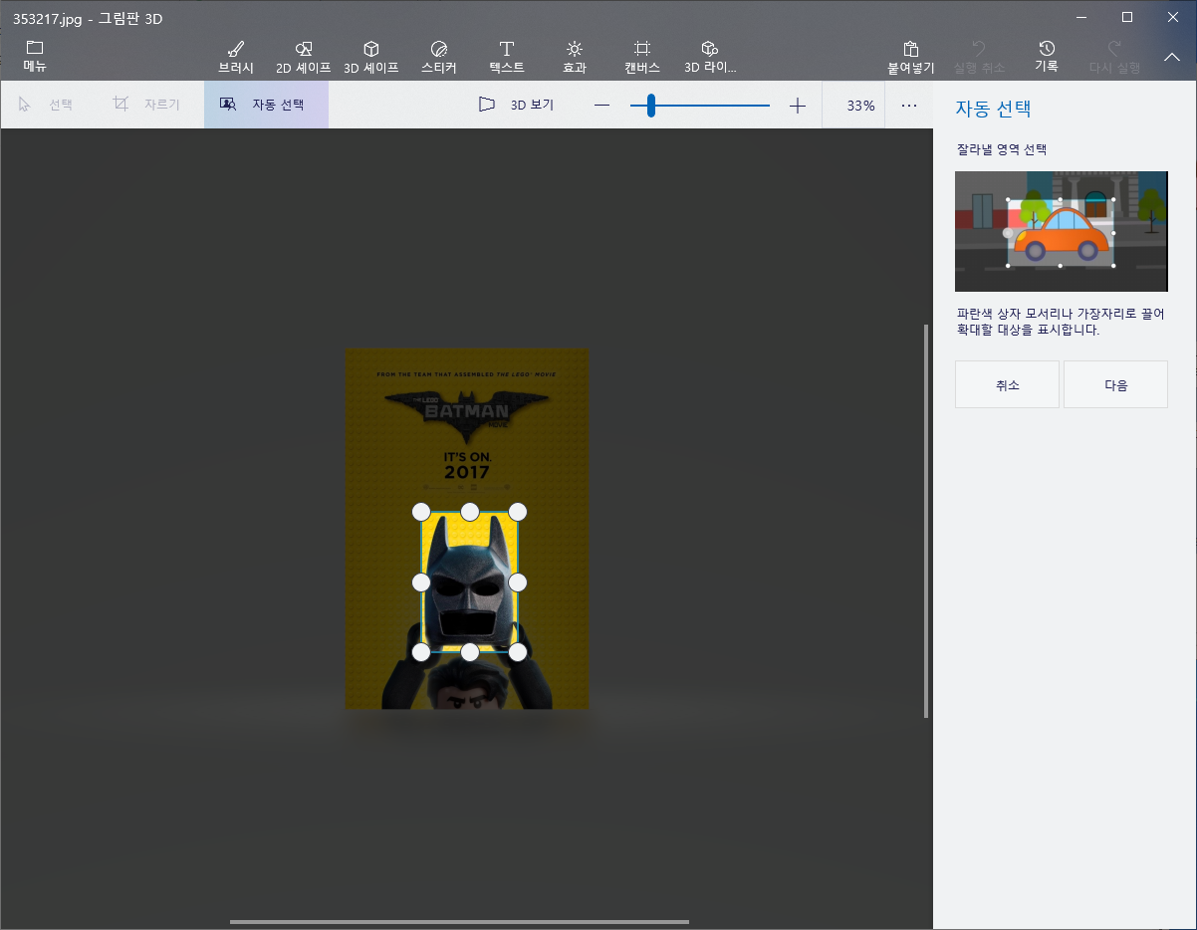Zoom in with the plus button
This screenshot has width=1197, height=930.
tap(797, 106)
